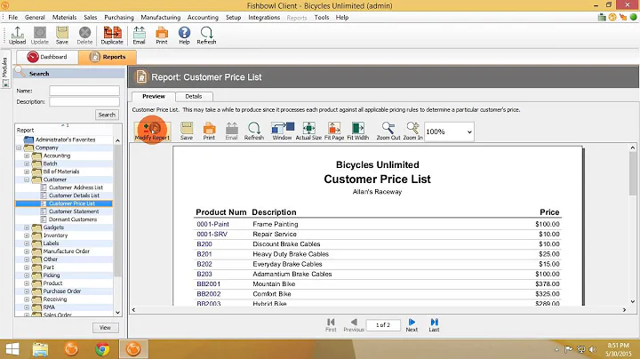
Task: Click the View button
Action: tap(105, 328)
